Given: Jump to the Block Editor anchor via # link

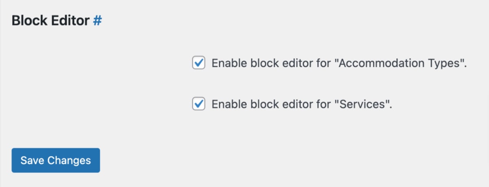Looking at the screenshot, I should click(97, 21).
